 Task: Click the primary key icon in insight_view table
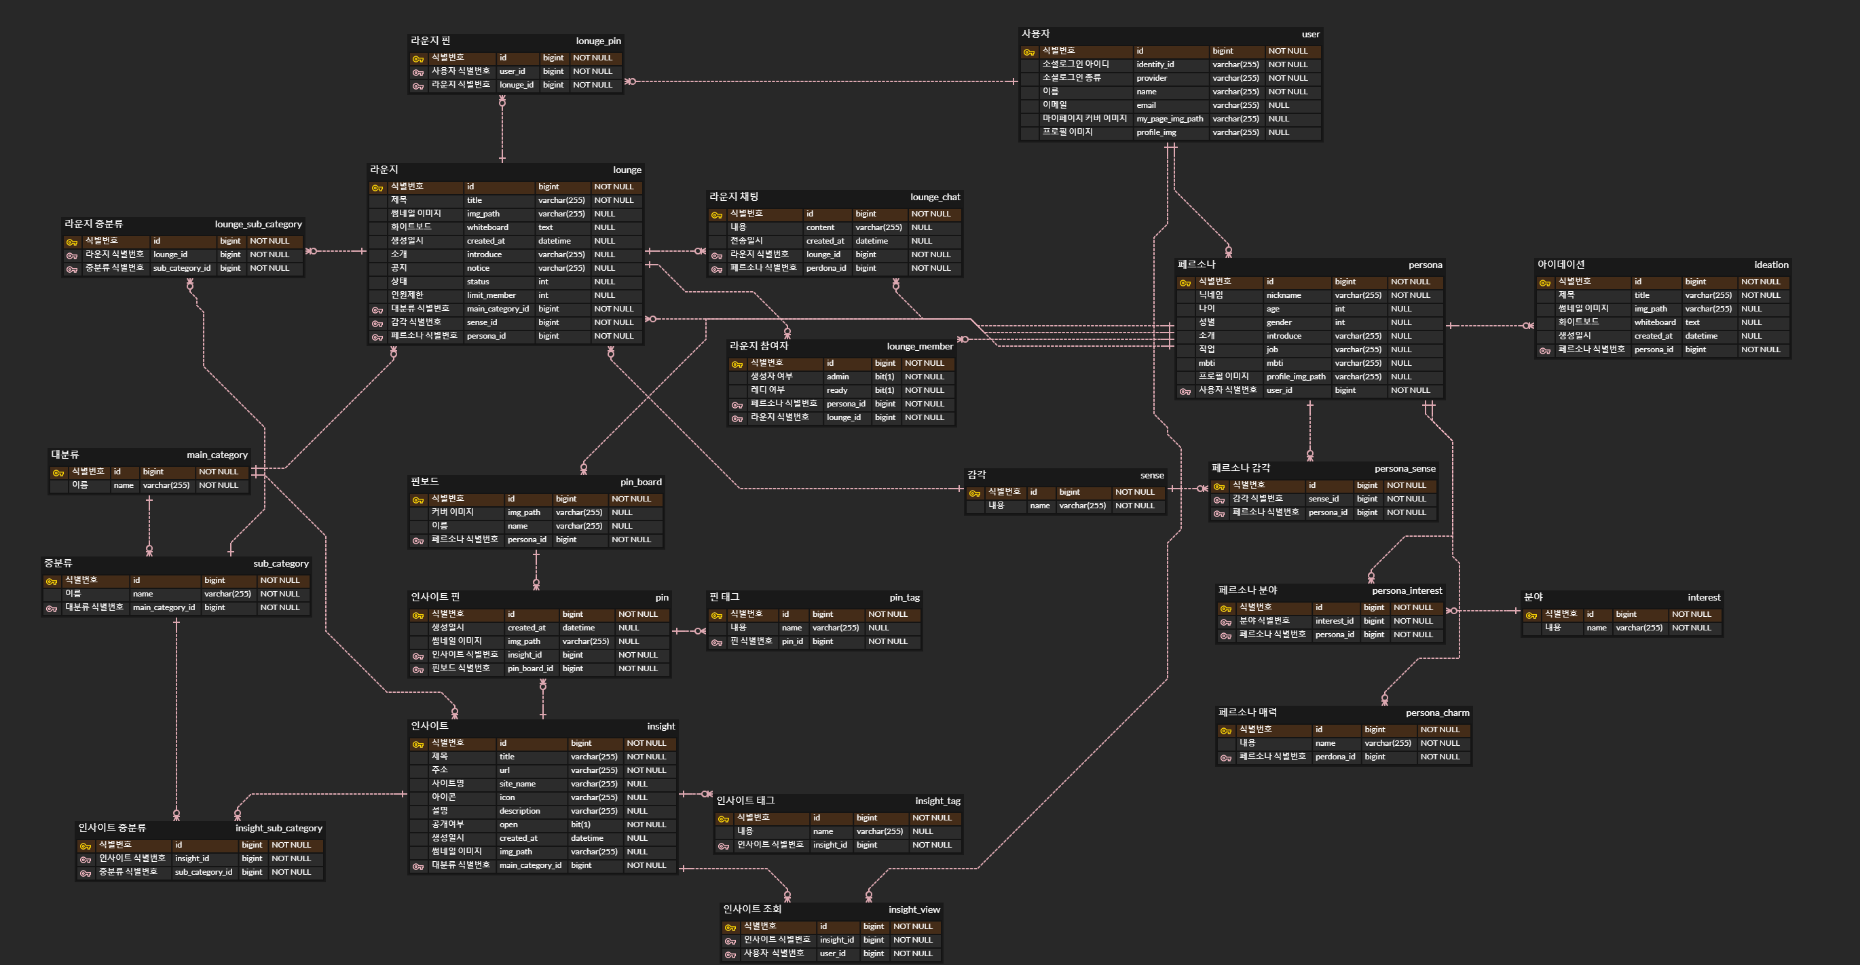730,928
